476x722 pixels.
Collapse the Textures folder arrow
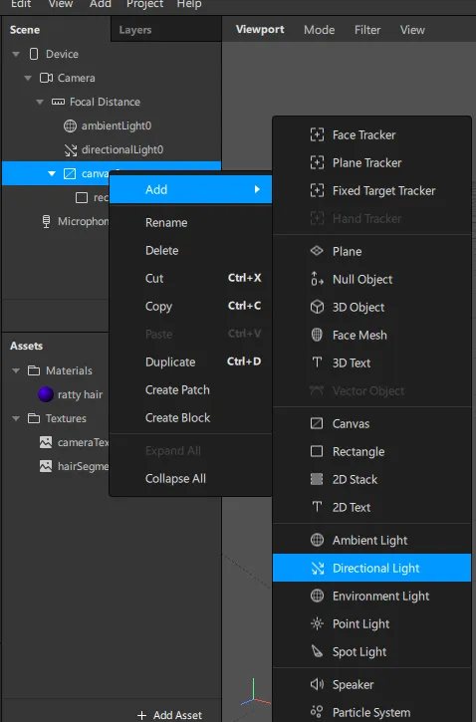(x=16, y=418)
